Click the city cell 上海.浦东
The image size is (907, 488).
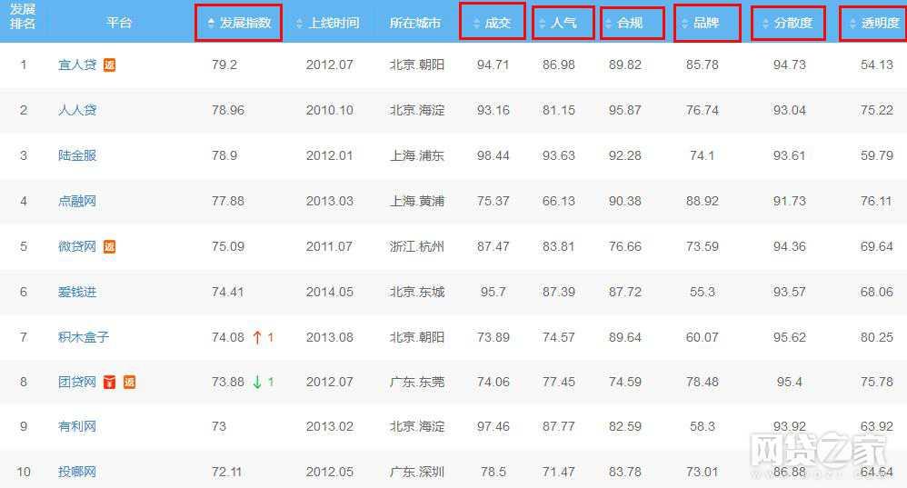417,155
